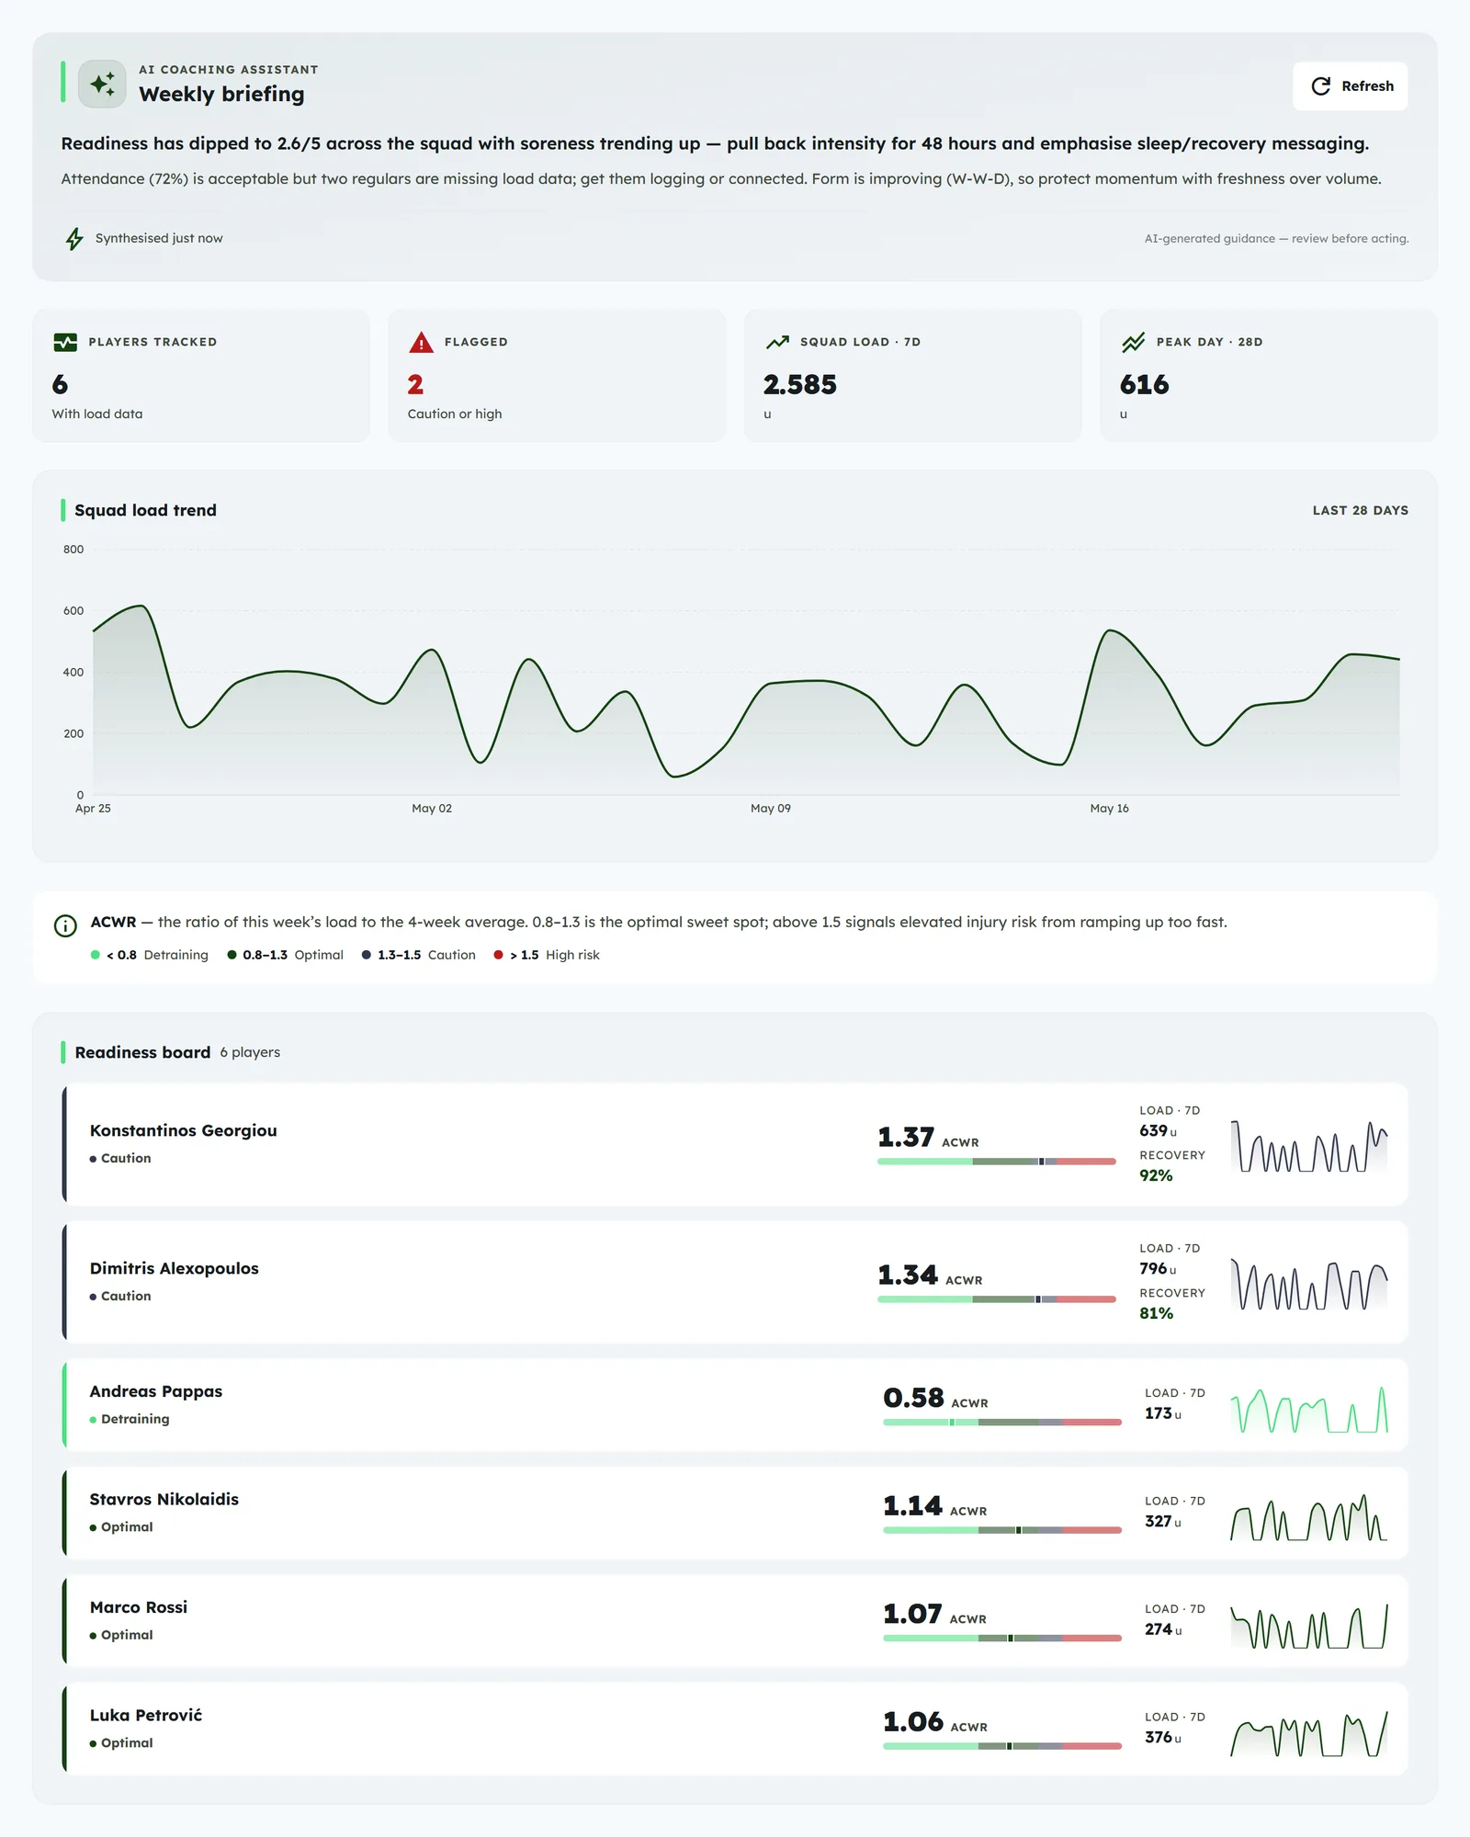Click the Refresh button
Viewport: 1470px width, 1837px height.
coord(1350,86)
